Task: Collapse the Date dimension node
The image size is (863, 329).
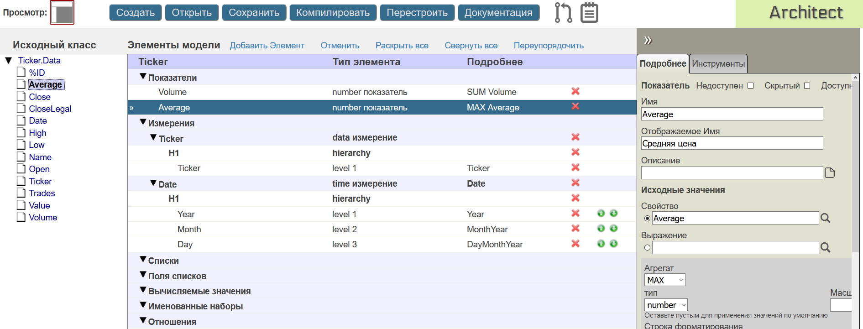Action: (x=153, y=183)
